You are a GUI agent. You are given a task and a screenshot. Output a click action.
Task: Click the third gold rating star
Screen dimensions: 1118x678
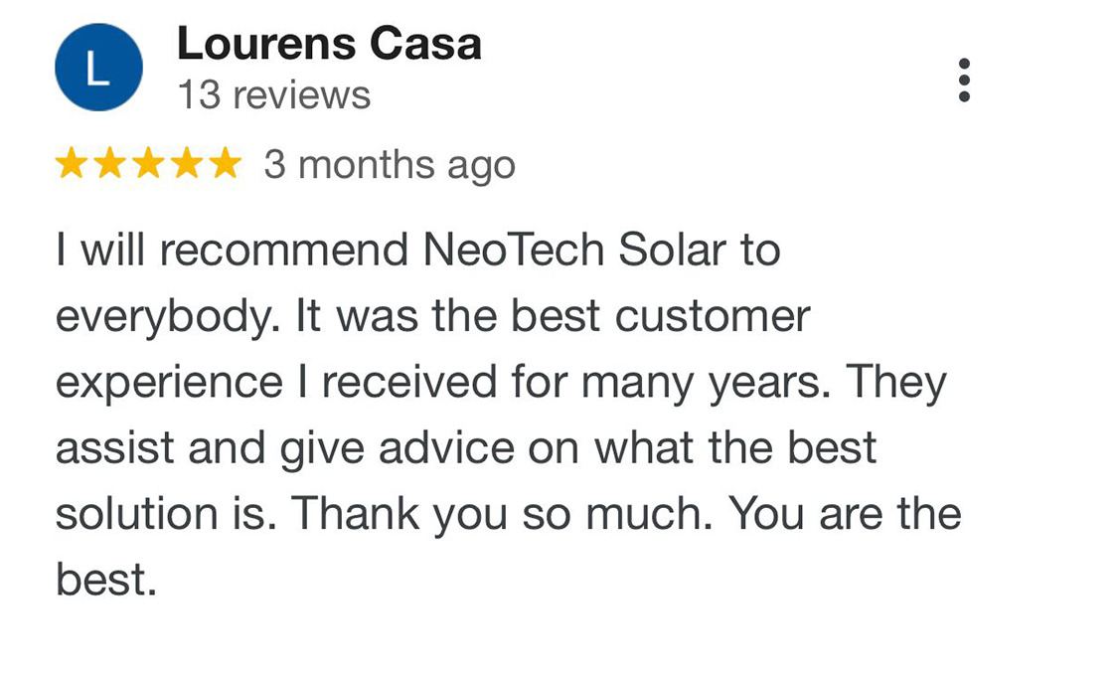(x=148, y=163)
